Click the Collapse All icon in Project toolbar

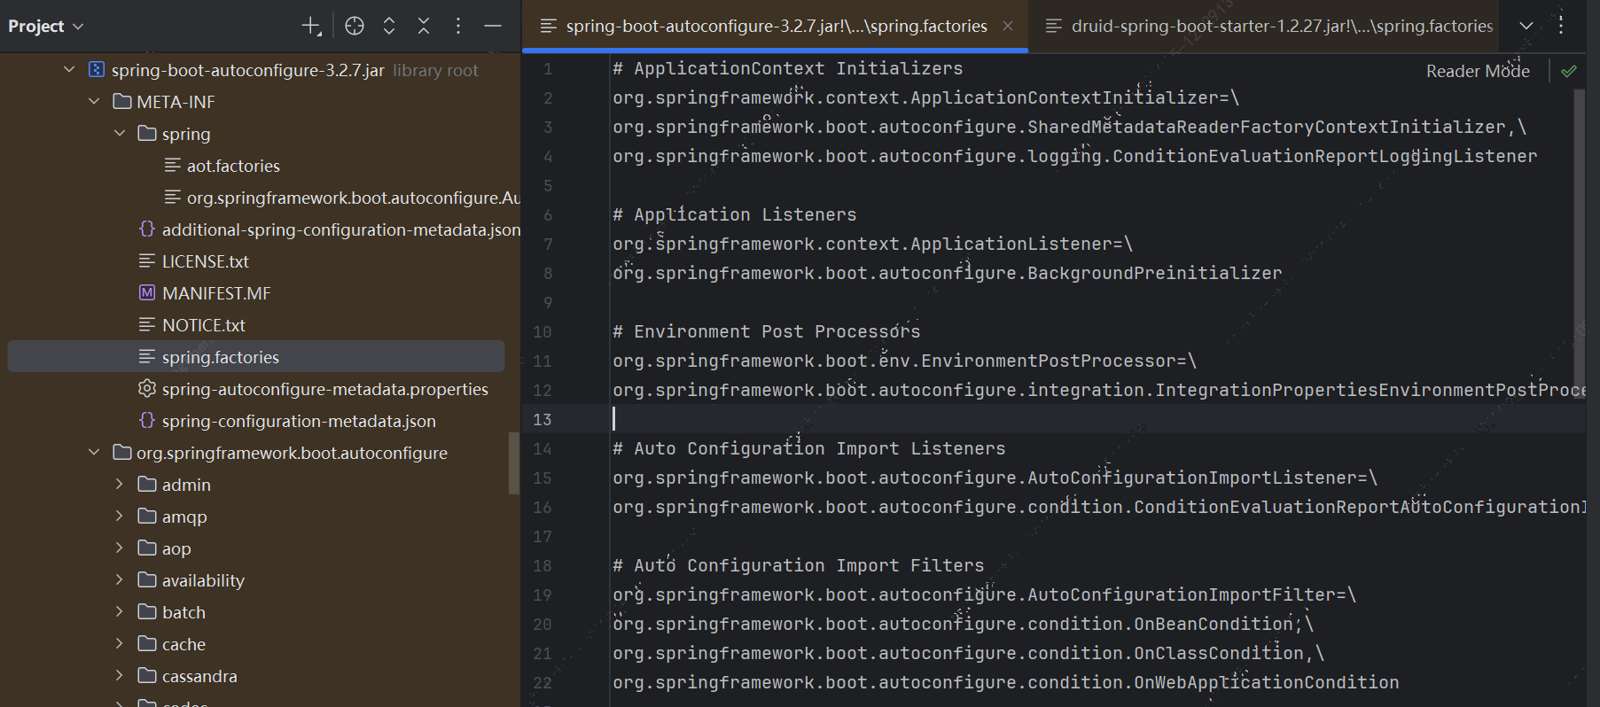(x=424, y=27)
